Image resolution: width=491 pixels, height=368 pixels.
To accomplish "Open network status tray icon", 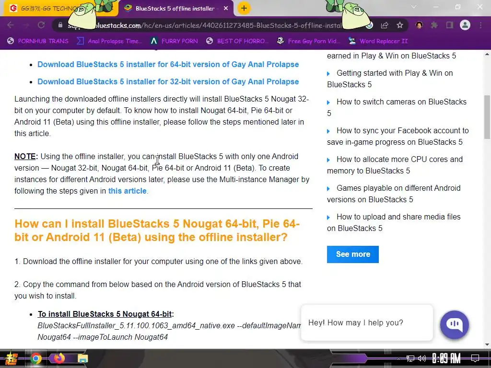I will [410, 358].
